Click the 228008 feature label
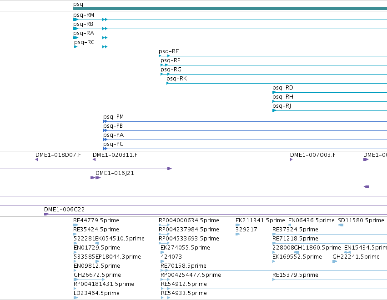The height and width of the screenshot is (300, 387). (x=283, y=248)
